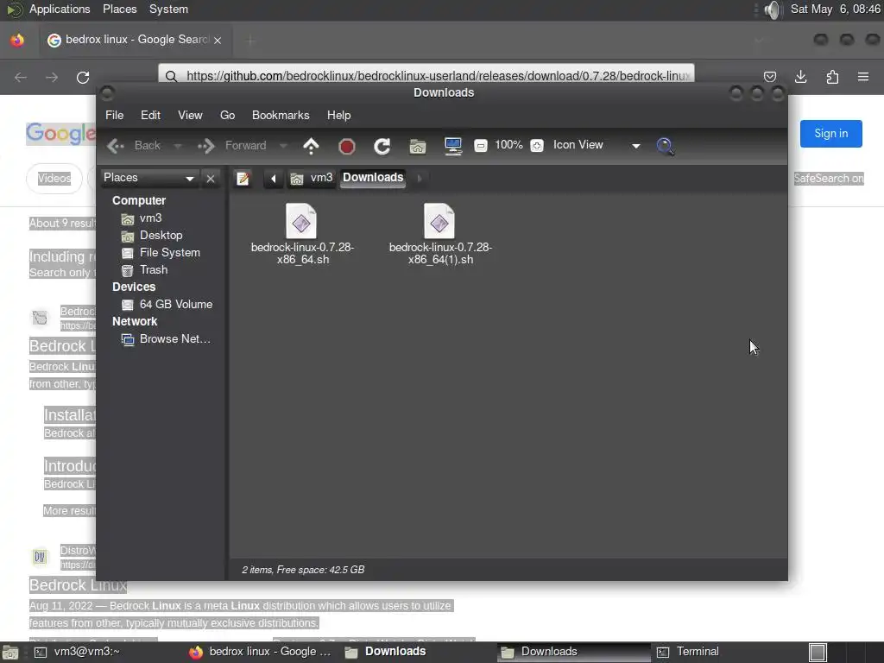Switch to Firefox window in taskbar
This screenshot has height=663, width=884.
[261, 652]
